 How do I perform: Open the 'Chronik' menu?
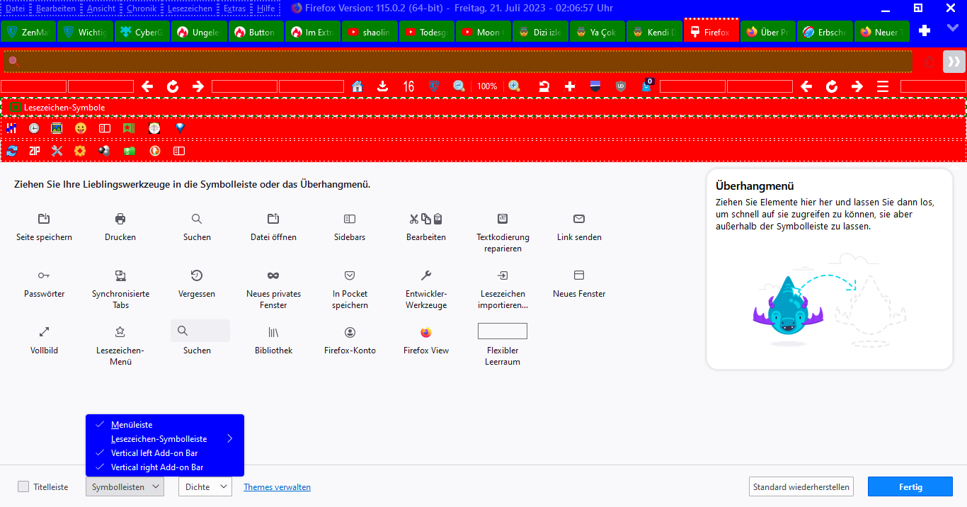pyautogui.click(x=142, y=8)
